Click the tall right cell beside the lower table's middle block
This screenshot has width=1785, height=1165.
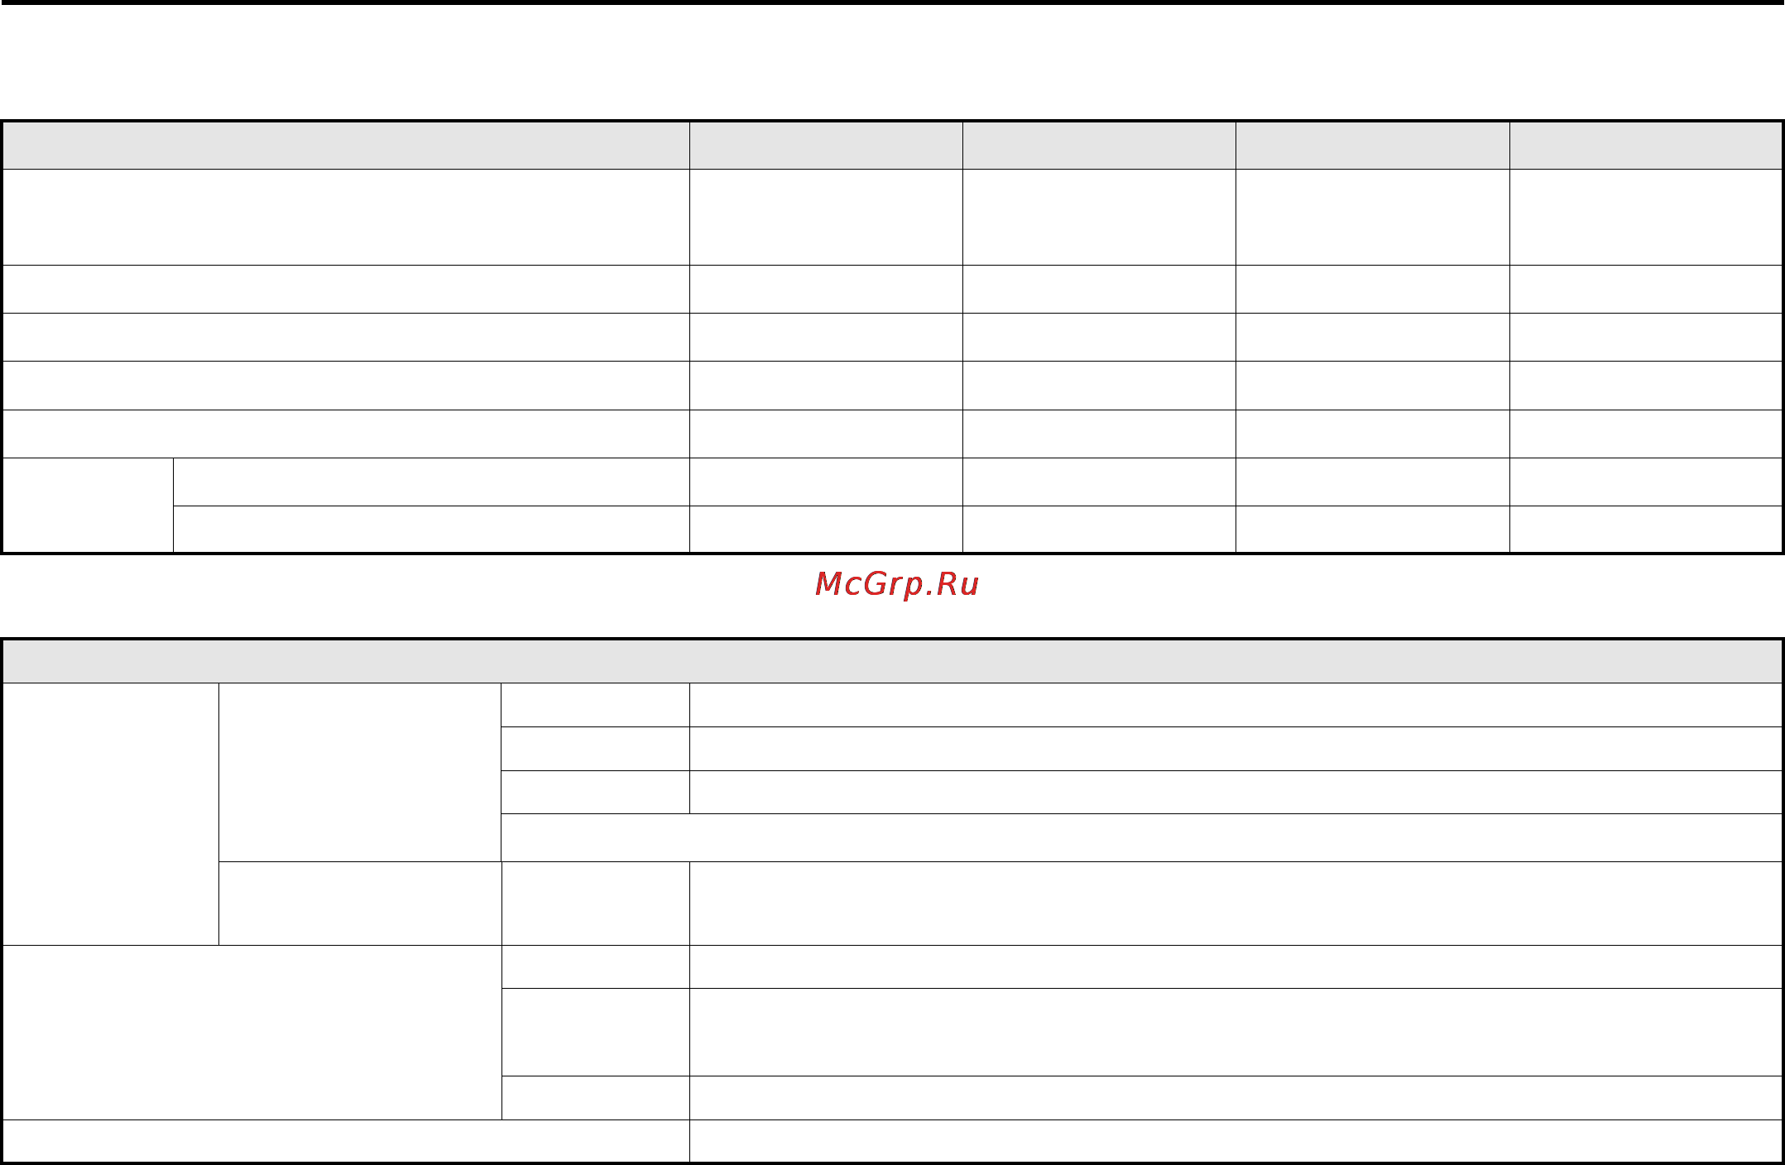pos(1236,904)
